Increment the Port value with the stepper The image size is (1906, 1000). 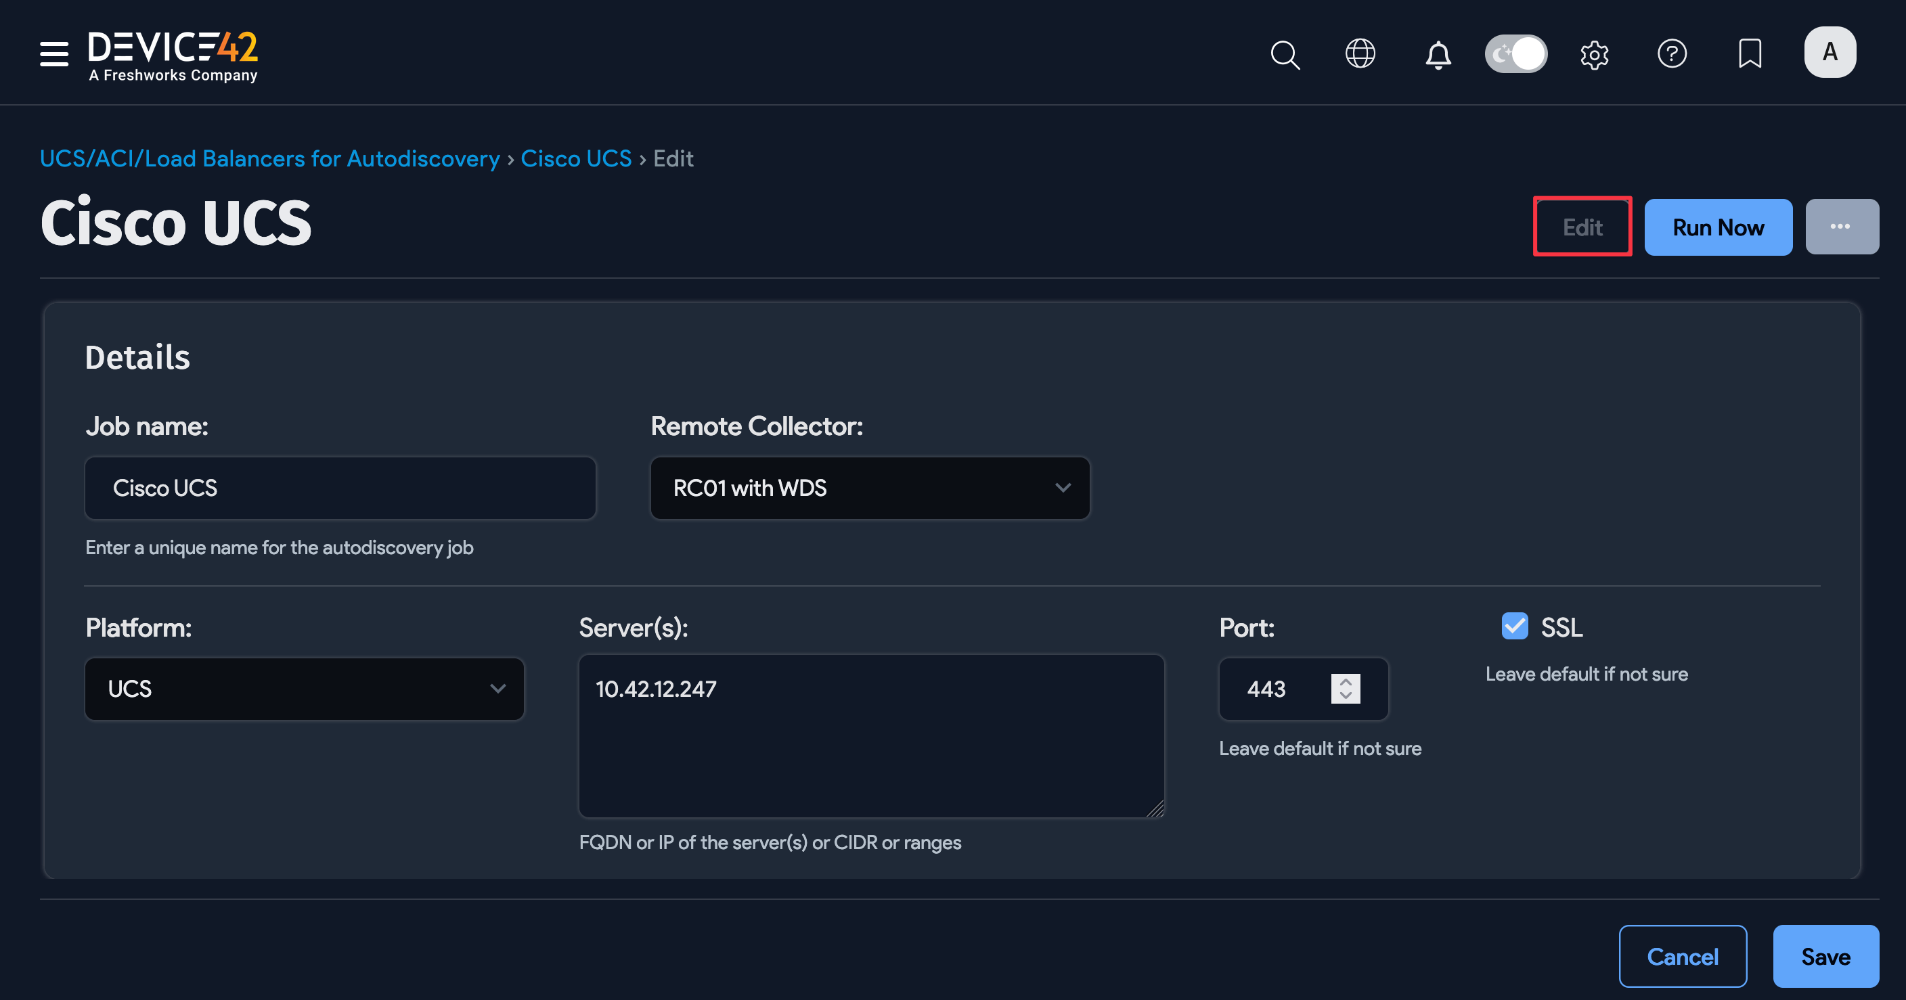click(1346, 681)
